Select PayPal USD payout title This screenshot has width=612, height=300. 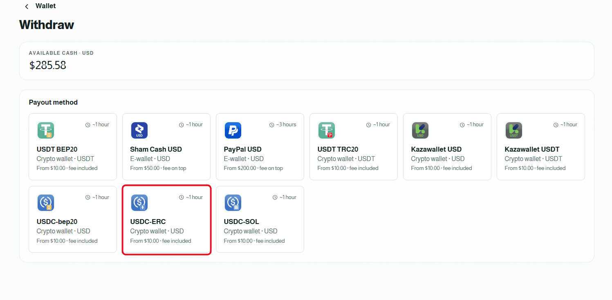pos(243,149)
